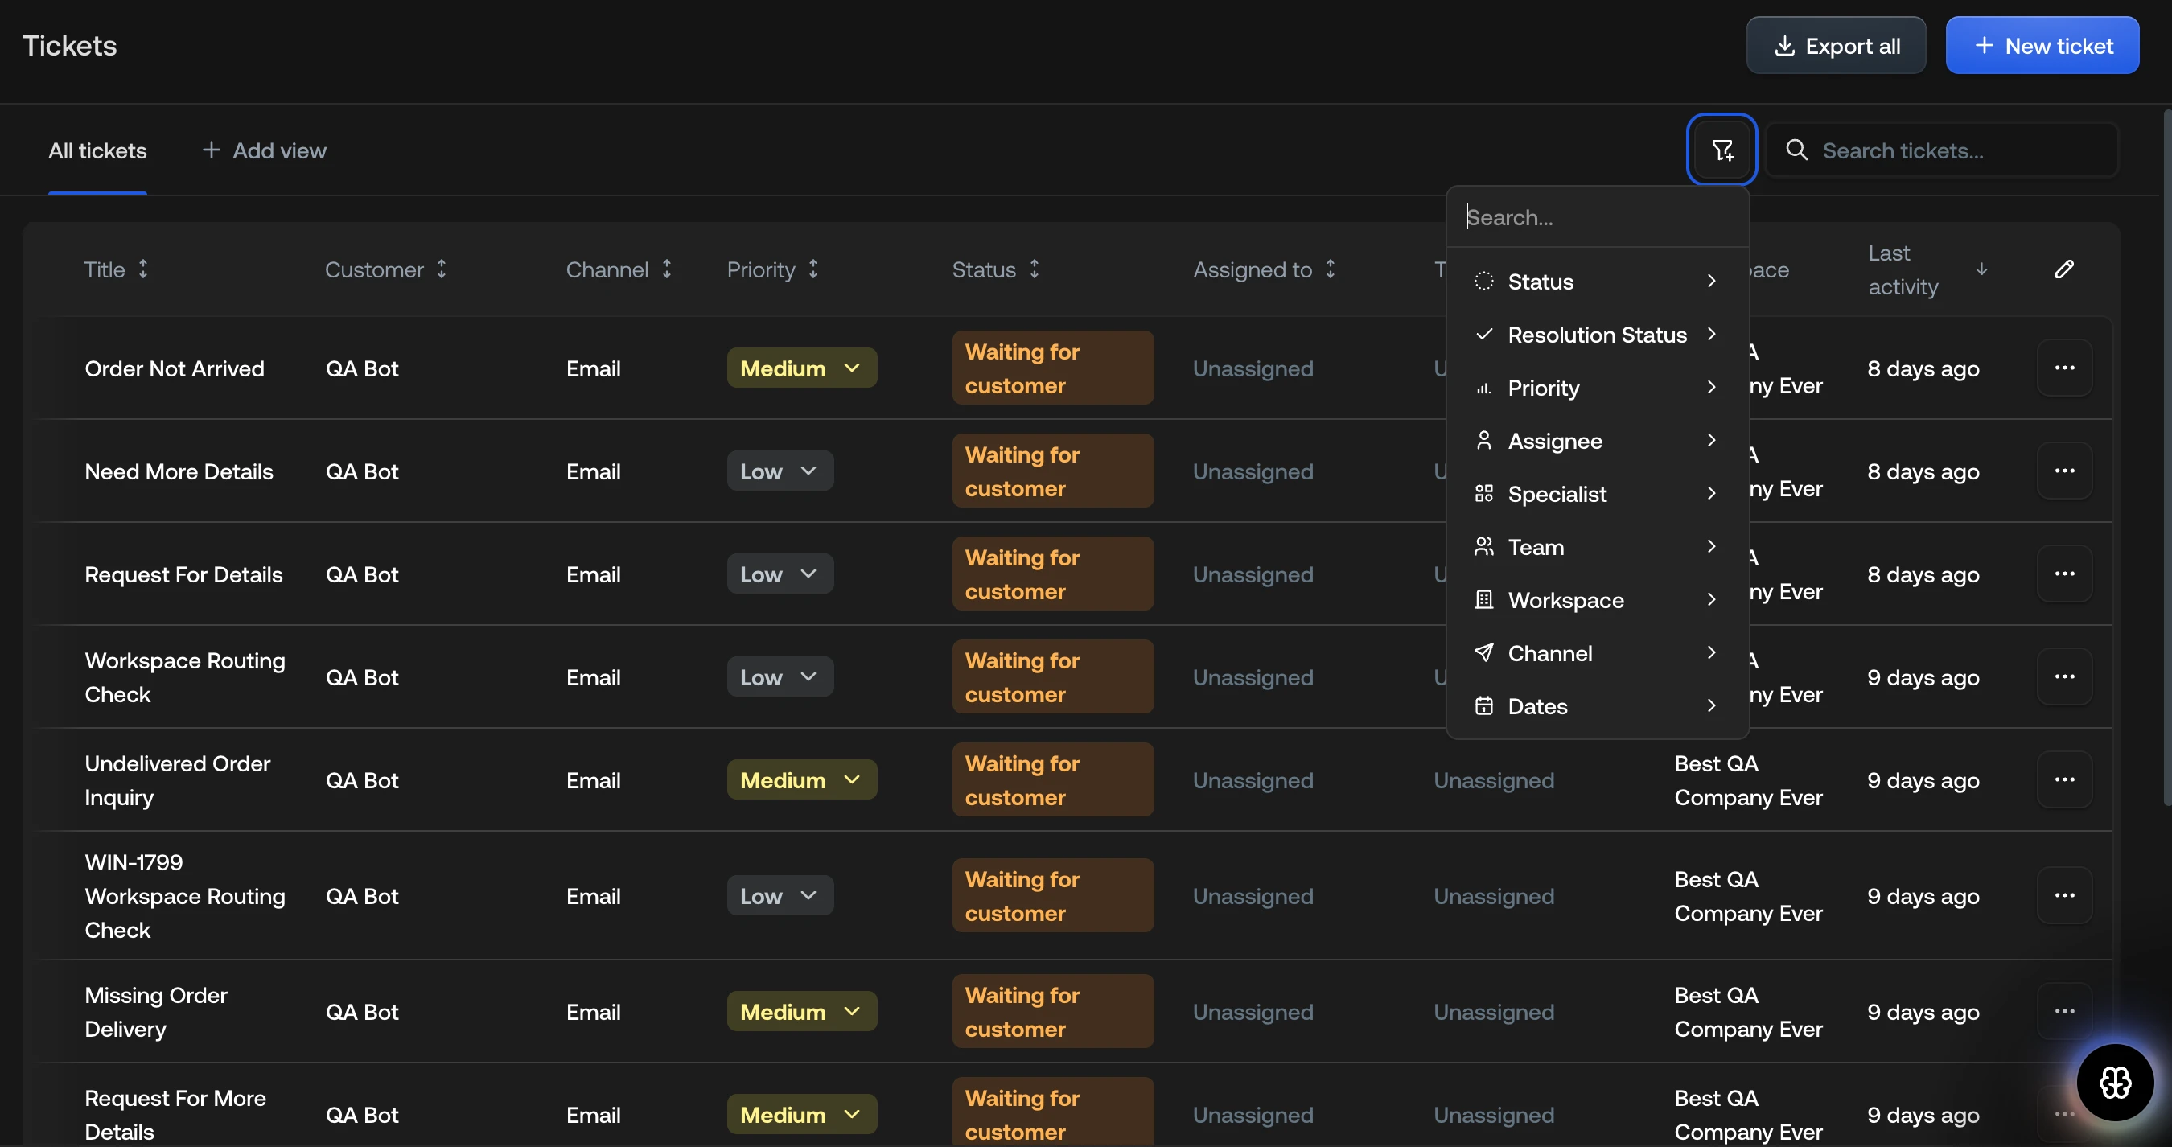Click the Workspace filter building icon

(x=1483, y=600)
